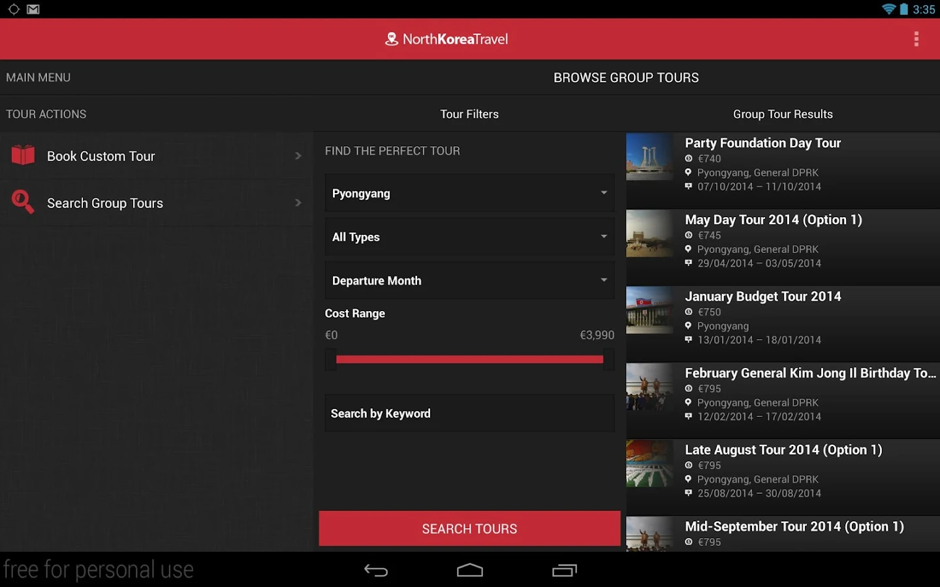This screenshot has width=940, height=587.
Task: Tap the NorthKoreaTravel location pin logo
Action: 390,38
